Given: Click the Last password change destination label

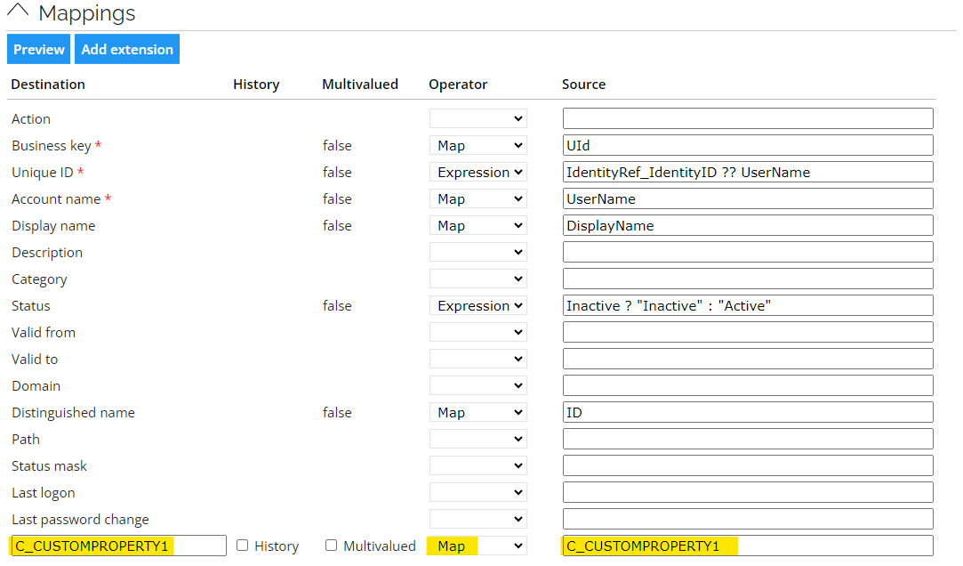Looking at the screenshot, I should tap(80, 520).
